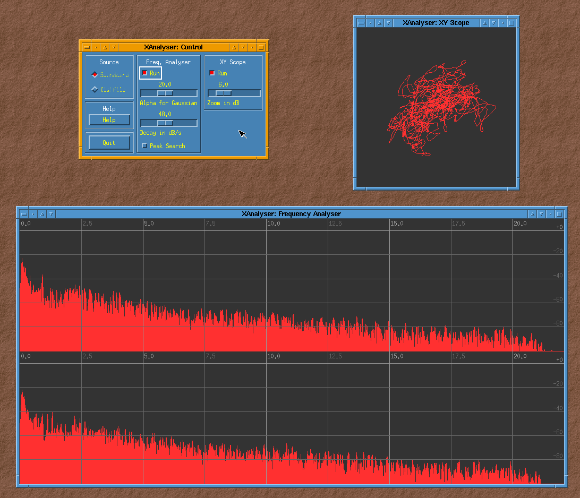580x498 pixels.
Task: Click the Alpha for Gaussian slider handle
Action: pyautogui.click(x=165, y=93)
